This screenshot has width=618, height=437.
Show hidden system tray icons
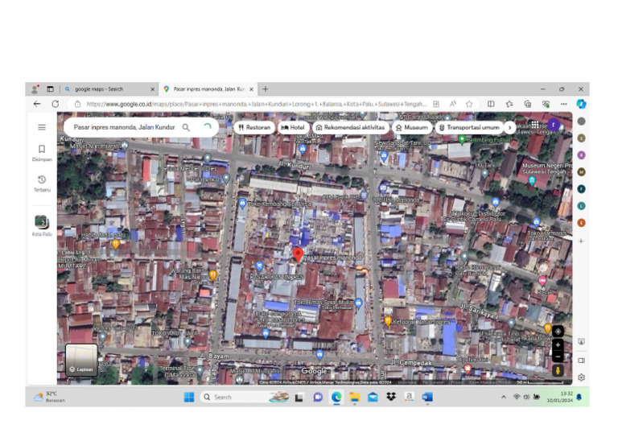click(x=503, y=398)
